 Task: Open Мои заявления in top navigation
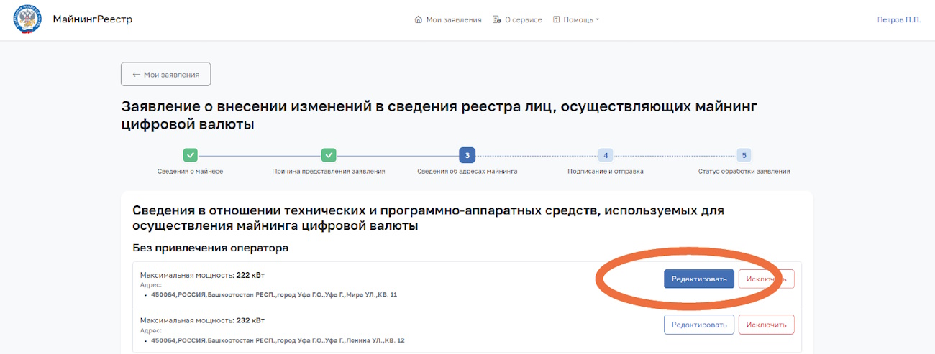coord(448,19)
